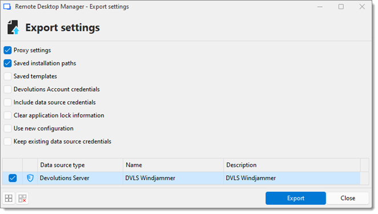Select the Devolutions Server type cell
This screenshot has width=378, height=214.
tap(80, 178)
